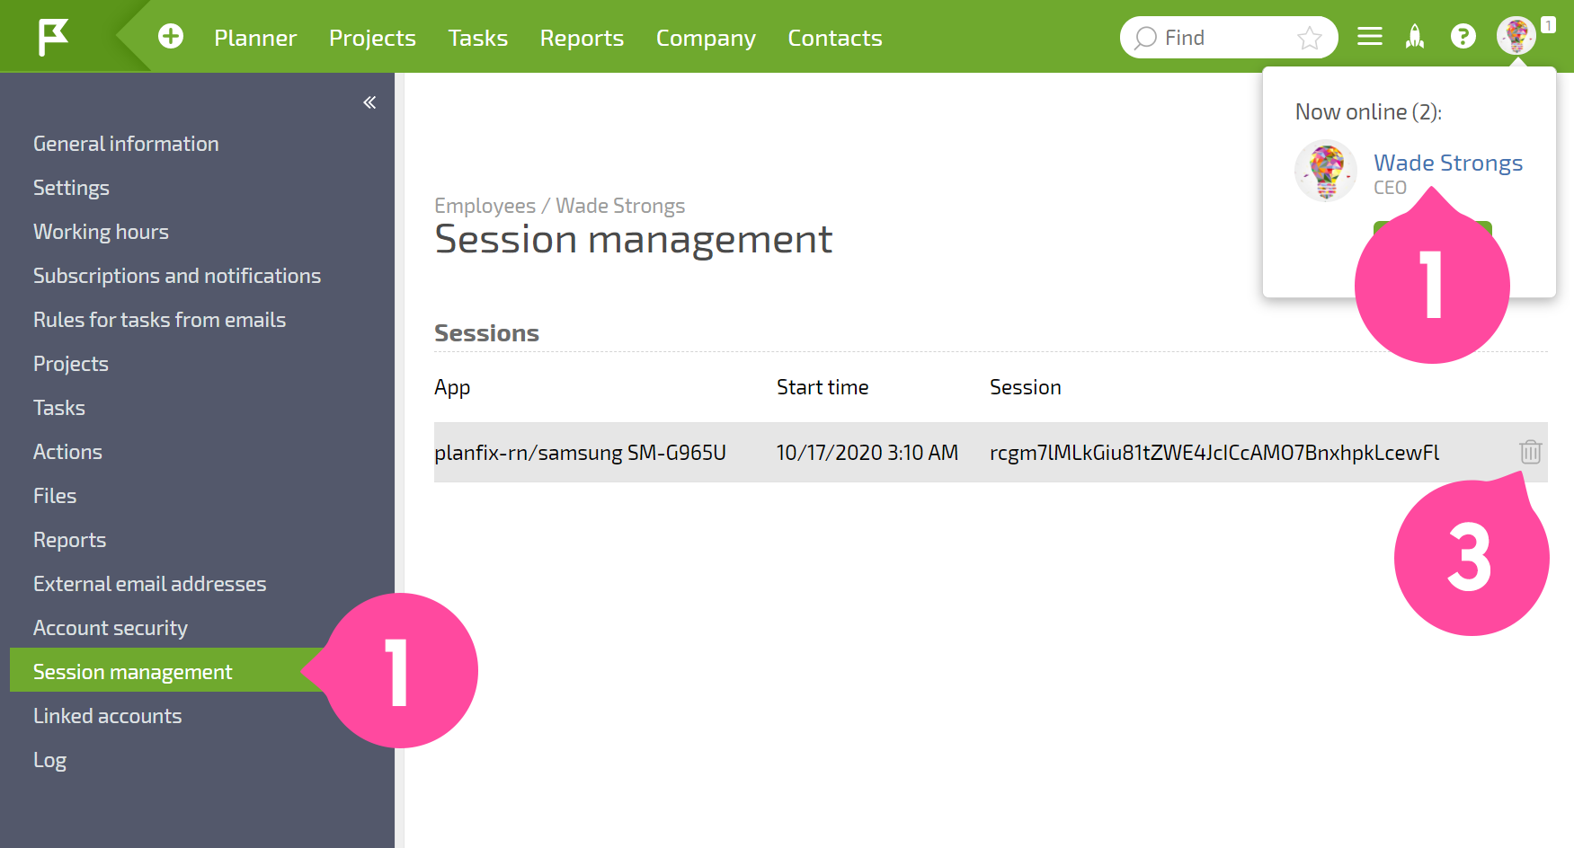Click the user avatar in top bar

[x=1516, y=36]
